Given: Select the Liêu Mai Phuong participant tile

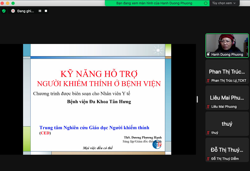Looking at the screenshot, I should 227,97.
